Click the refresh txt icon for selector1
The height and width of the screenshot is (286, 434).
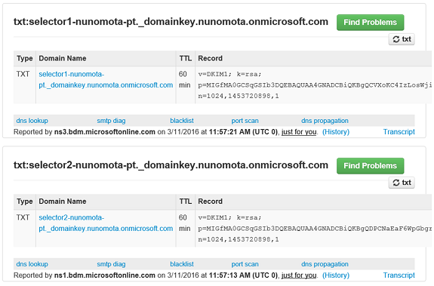pyautogui.click(x=402, y=39)
